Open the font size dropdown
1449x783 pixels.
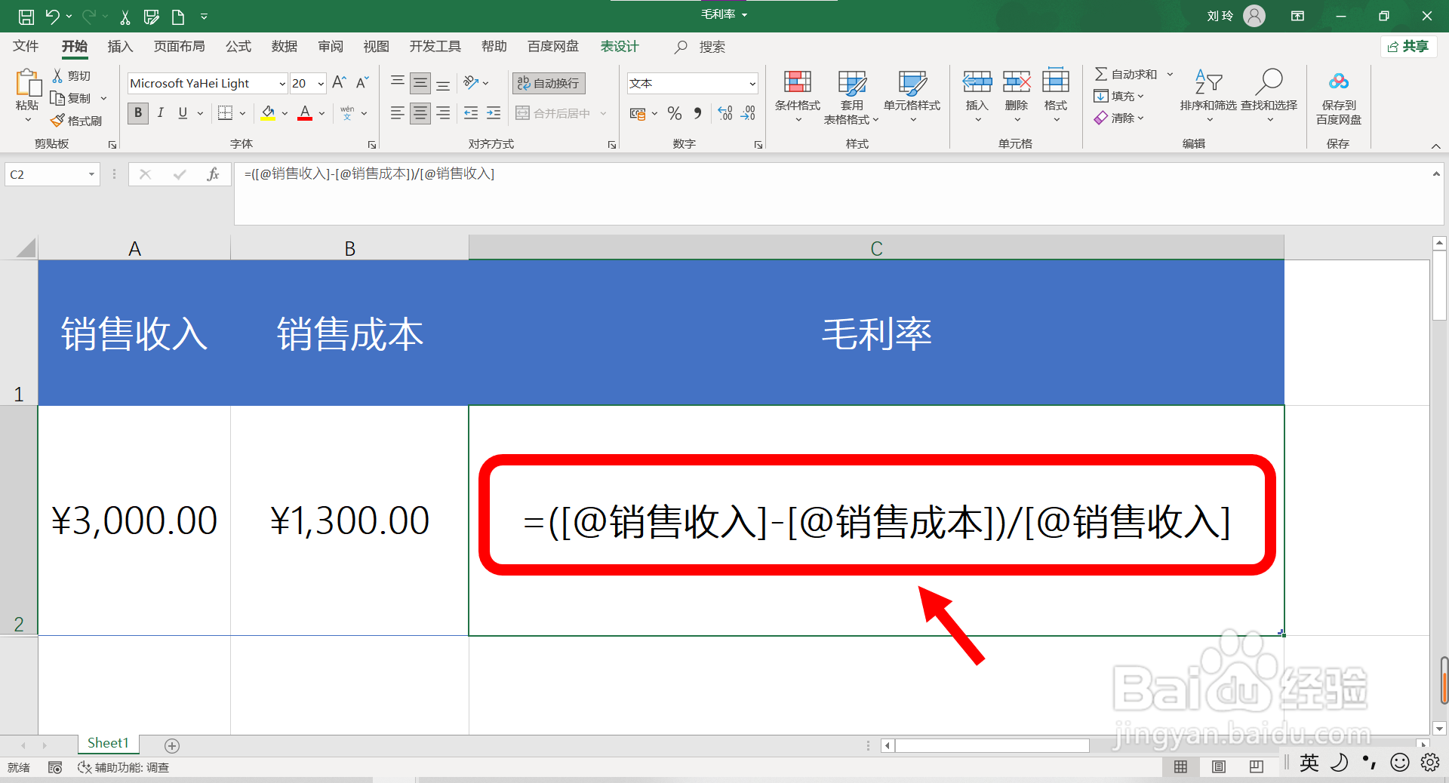click(x=321, y=84)
